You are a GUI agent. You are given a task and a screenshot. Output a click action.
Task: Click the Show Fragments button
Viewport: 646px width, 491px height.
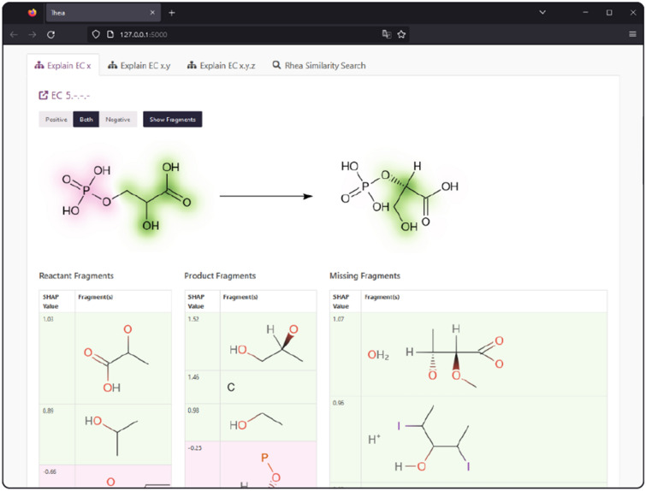point(172,120)
